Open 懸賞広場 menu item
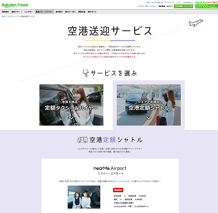 pyautogui.click(x=82, y=12)
